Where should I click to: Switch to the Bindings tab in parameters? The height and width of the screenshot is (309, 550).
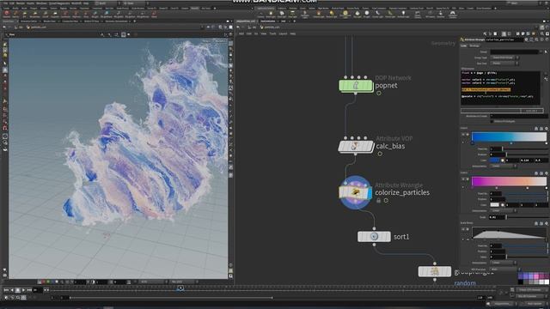point(474,45)
